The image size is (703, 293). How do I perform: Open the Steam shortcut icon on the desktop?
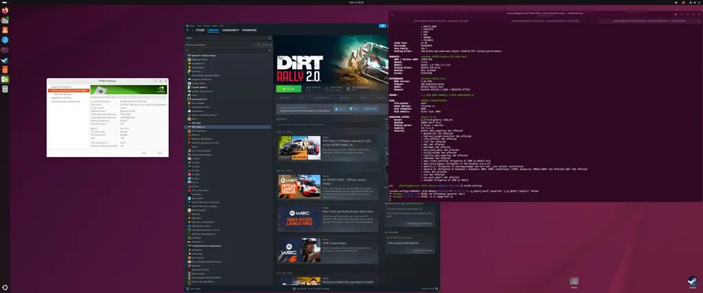coord(692,282)
